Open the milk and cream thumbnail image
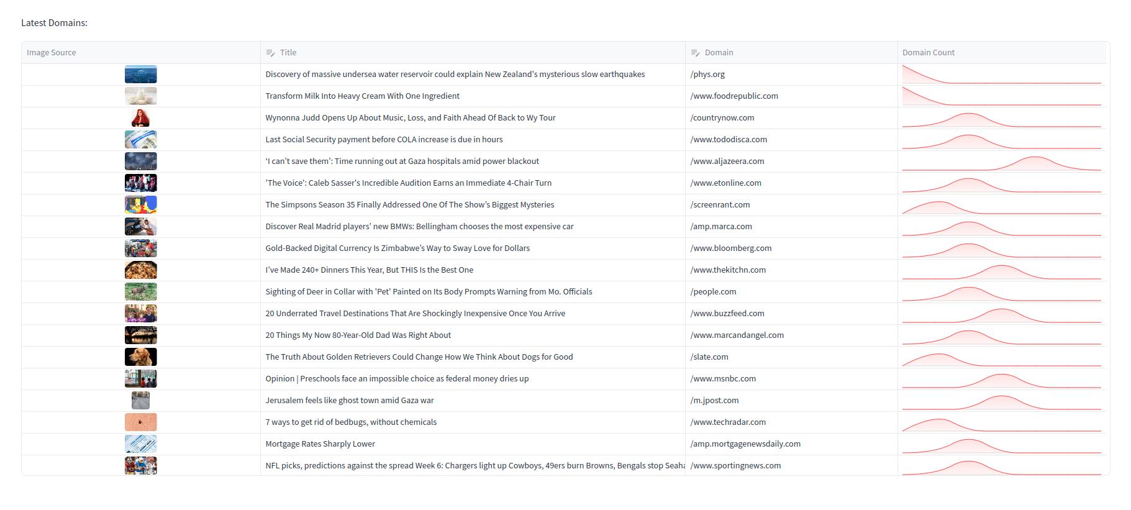 pyautogui.click(x=141, y=96)
